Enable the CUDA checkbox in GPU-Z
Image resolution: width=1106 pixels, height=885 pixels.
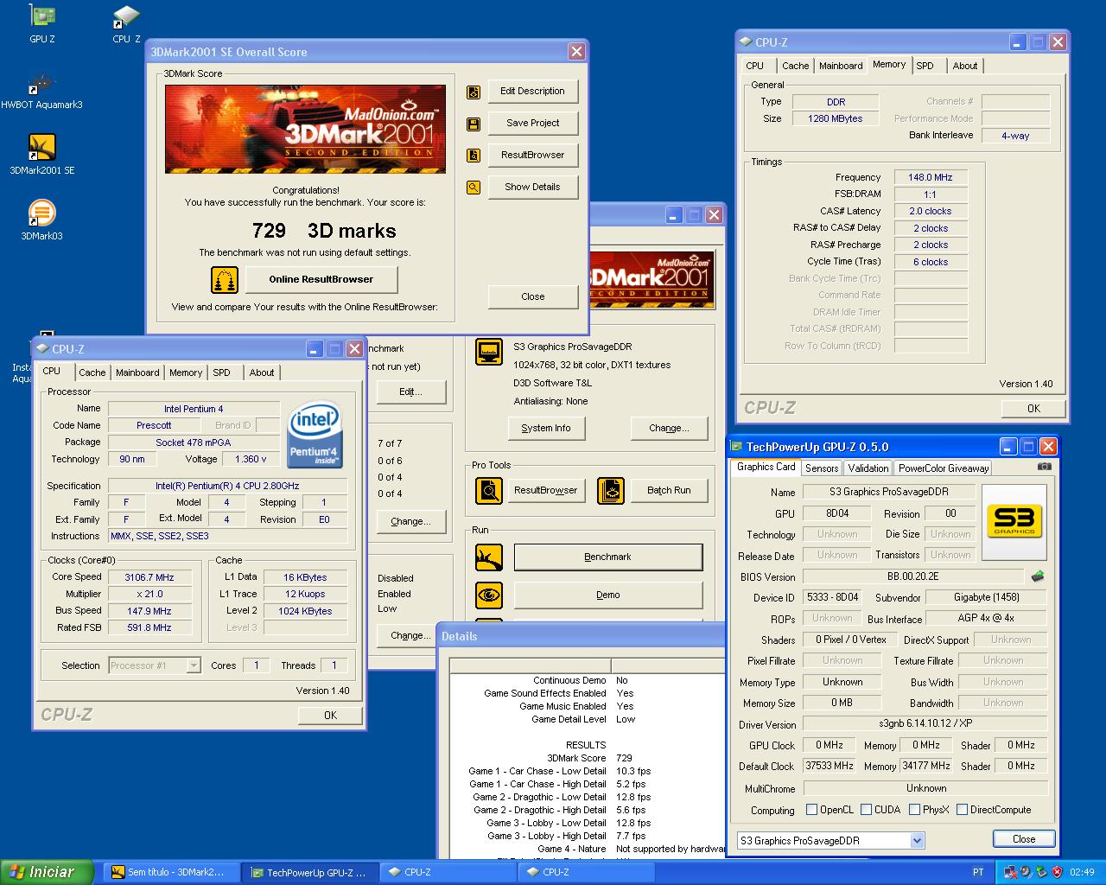pyautogui.click(x=866, y=810)
